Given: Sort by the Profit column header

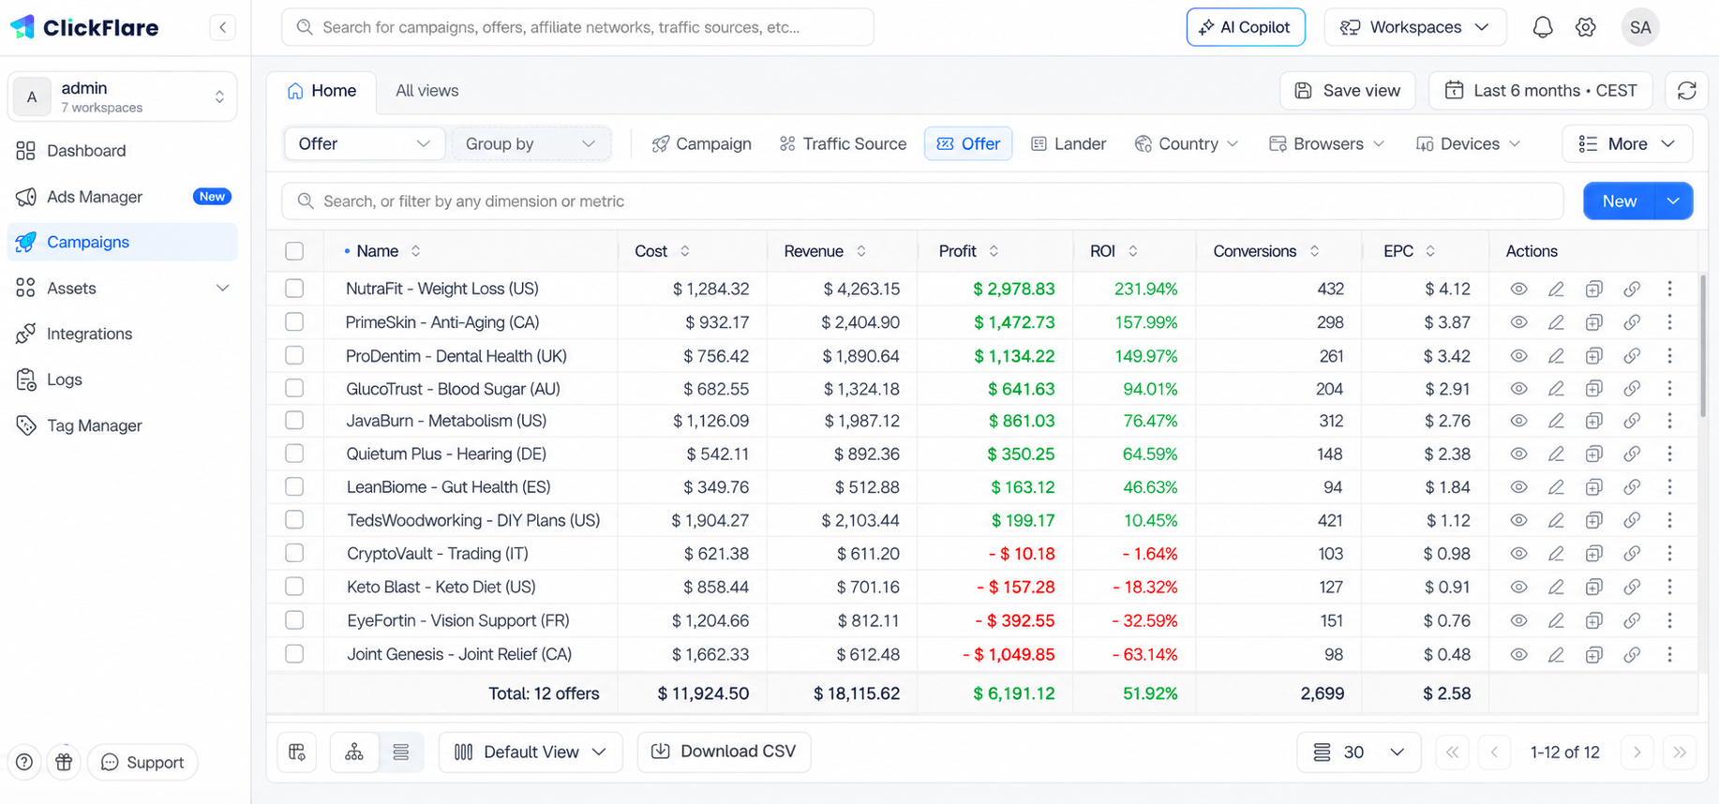Looking at the screenshot, I should (x=968, y=251).
